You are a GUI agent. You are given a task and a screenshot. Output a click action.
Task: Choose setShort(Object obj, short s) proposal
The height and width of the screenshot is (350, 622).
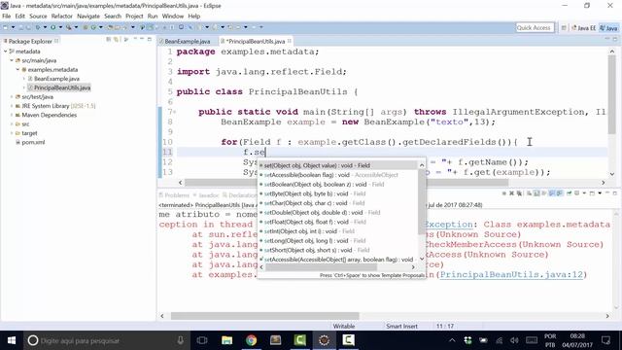(x=338, y=250)
